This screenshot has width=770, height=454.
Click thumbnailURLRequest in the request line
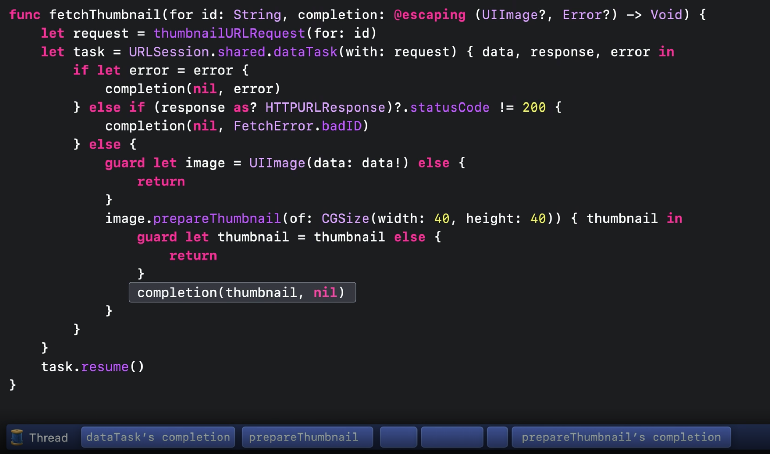pyautogui.click(x=229, y=33)
